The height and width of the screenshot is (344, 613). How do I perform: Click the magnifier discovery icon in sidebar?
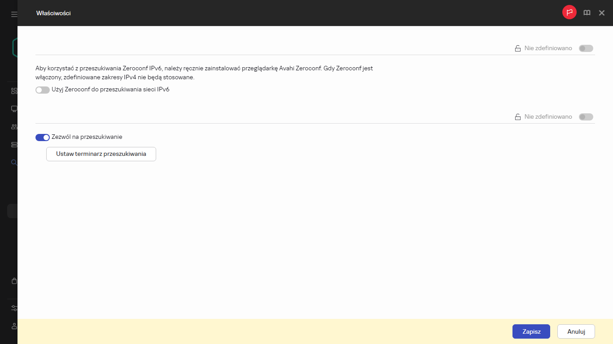[14, 163]
